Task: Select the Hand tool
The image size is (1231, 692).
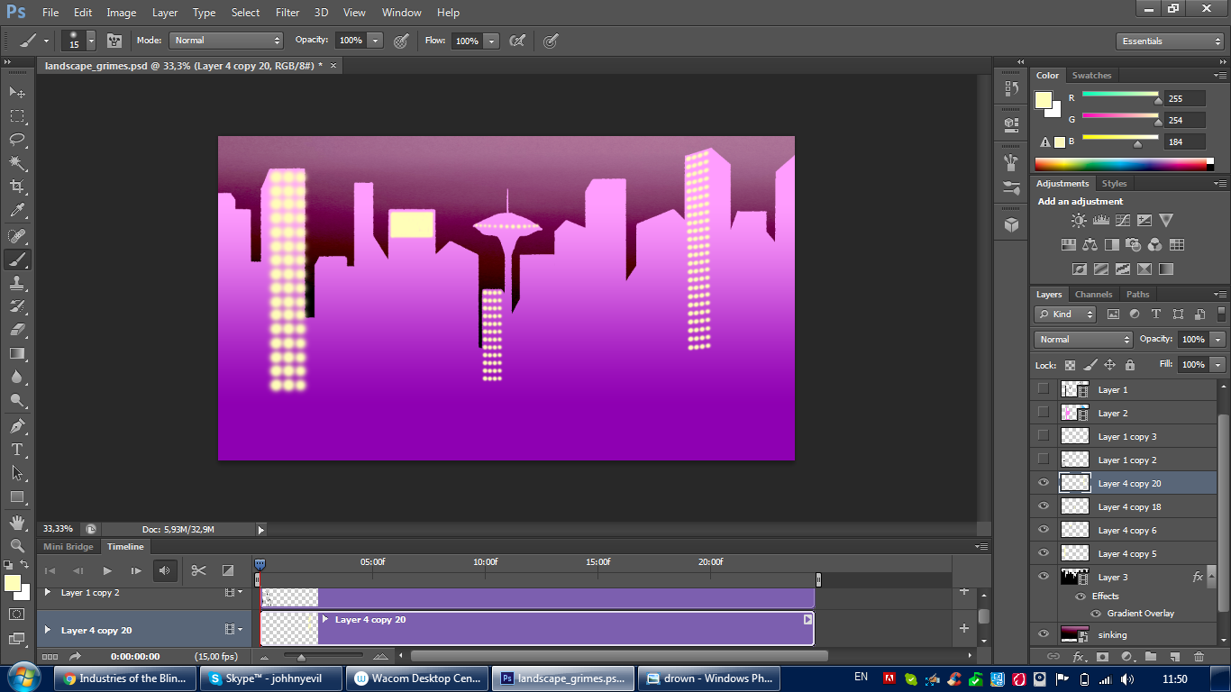Action: tap(17, 522)
